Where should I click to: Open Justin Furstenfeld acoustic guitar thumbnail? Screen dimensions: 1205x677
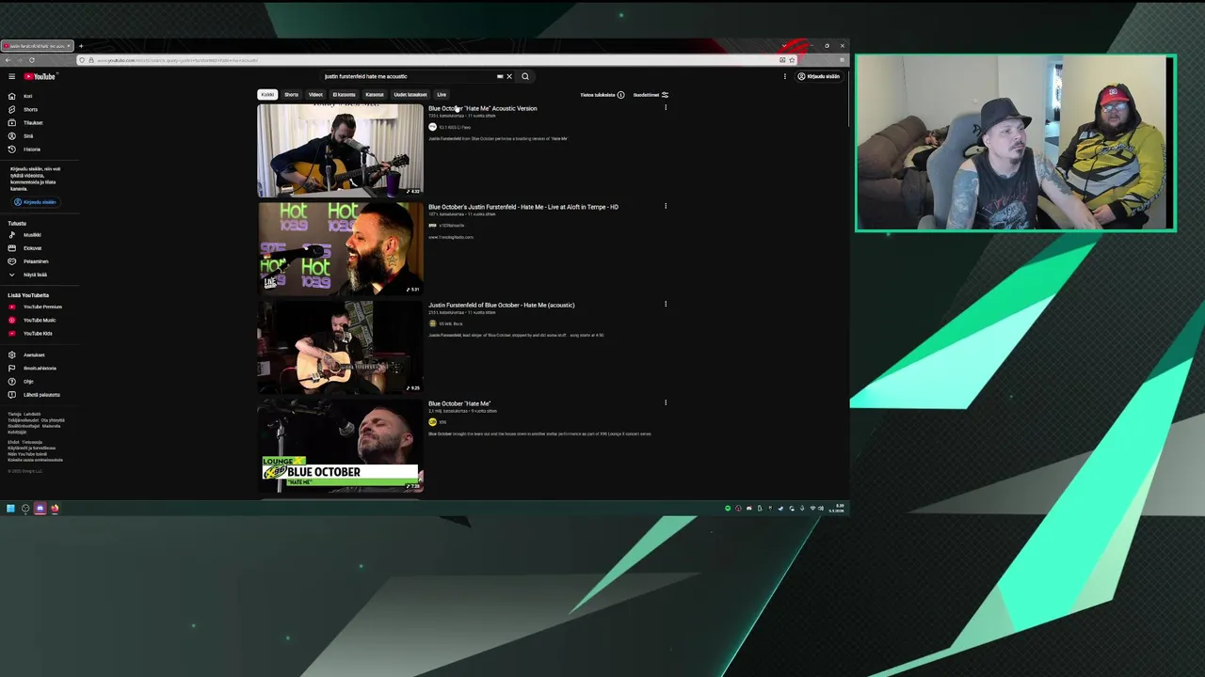pyautogui.click(x=341, y=347)
